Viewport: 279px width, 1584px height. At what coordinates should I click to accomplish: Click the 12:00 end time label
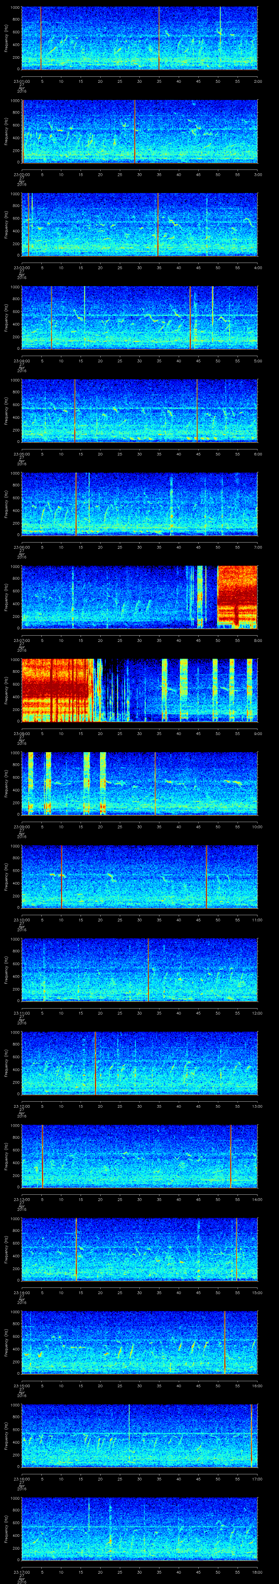257,1013
